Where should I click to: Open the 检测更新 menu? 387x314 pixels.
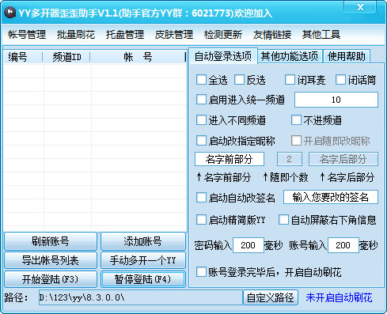pyautogui.click(x=223, y=35)
